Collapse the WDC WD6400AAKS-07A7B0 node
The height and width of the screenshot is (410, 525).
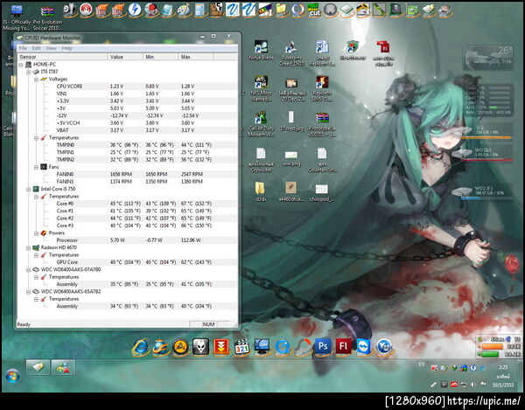(x=29, y=269)
